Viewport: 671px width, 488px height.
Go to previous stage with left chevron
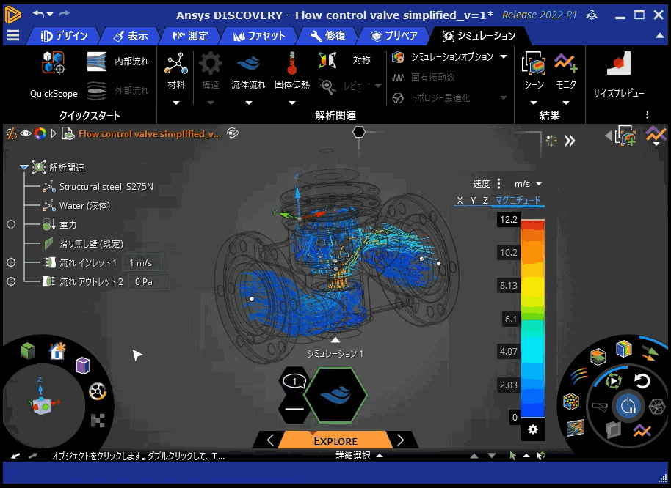270,440
